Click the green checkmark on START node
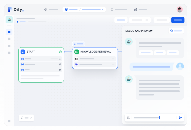Image resolution: width=191 pixels, height=130 pixels. (60, 52)
